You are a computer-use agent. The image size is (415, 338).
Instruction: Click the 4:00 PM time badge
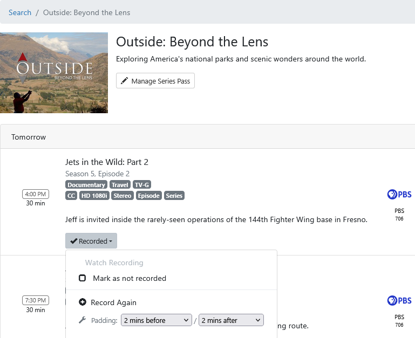point(36,194)
